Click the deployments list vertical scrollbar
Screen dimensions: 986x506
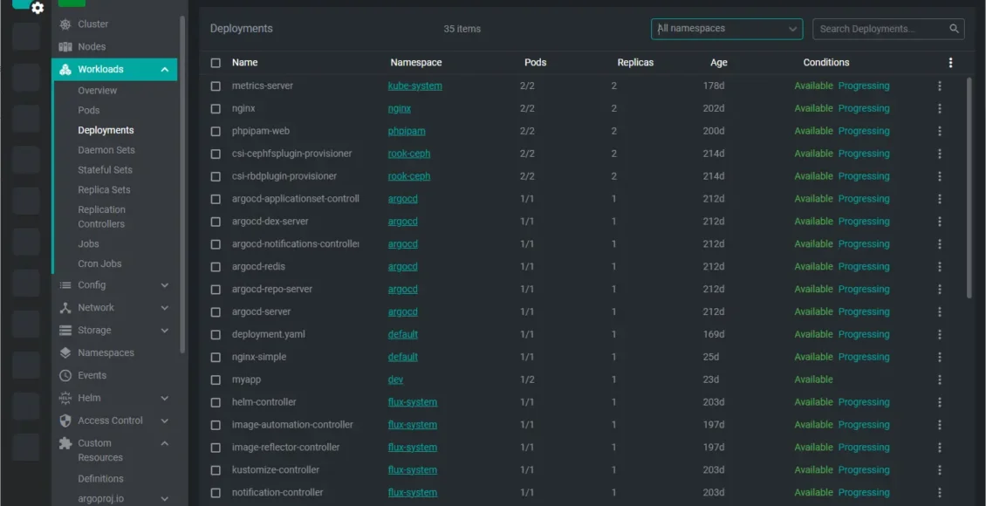[969, 188]
